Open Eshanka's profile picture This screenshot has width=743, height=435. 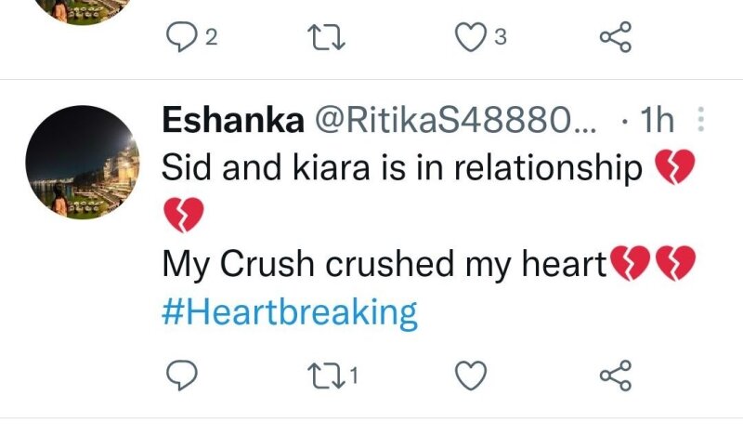[x=82, y=162]
